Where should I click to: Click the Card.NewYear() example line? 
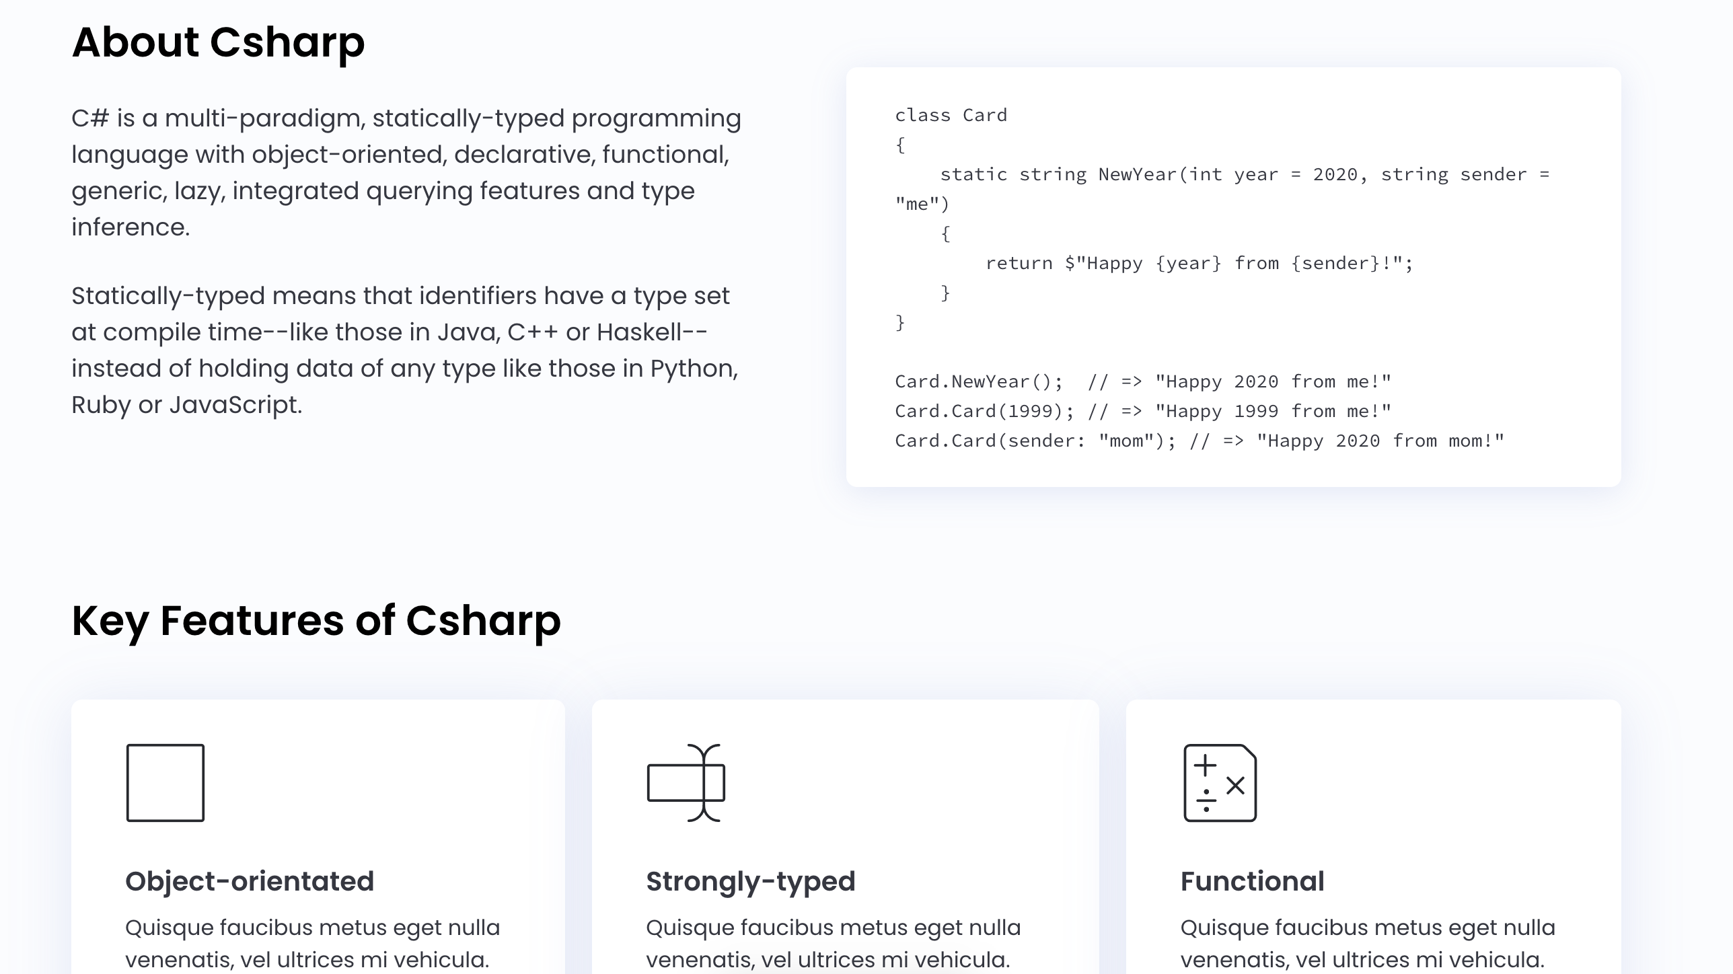(x=1142, y=381)
